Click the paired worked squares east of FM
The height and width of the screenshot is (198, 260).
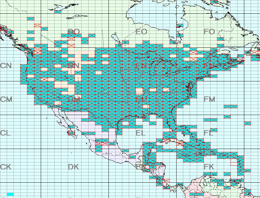click(x=230, y=106)
